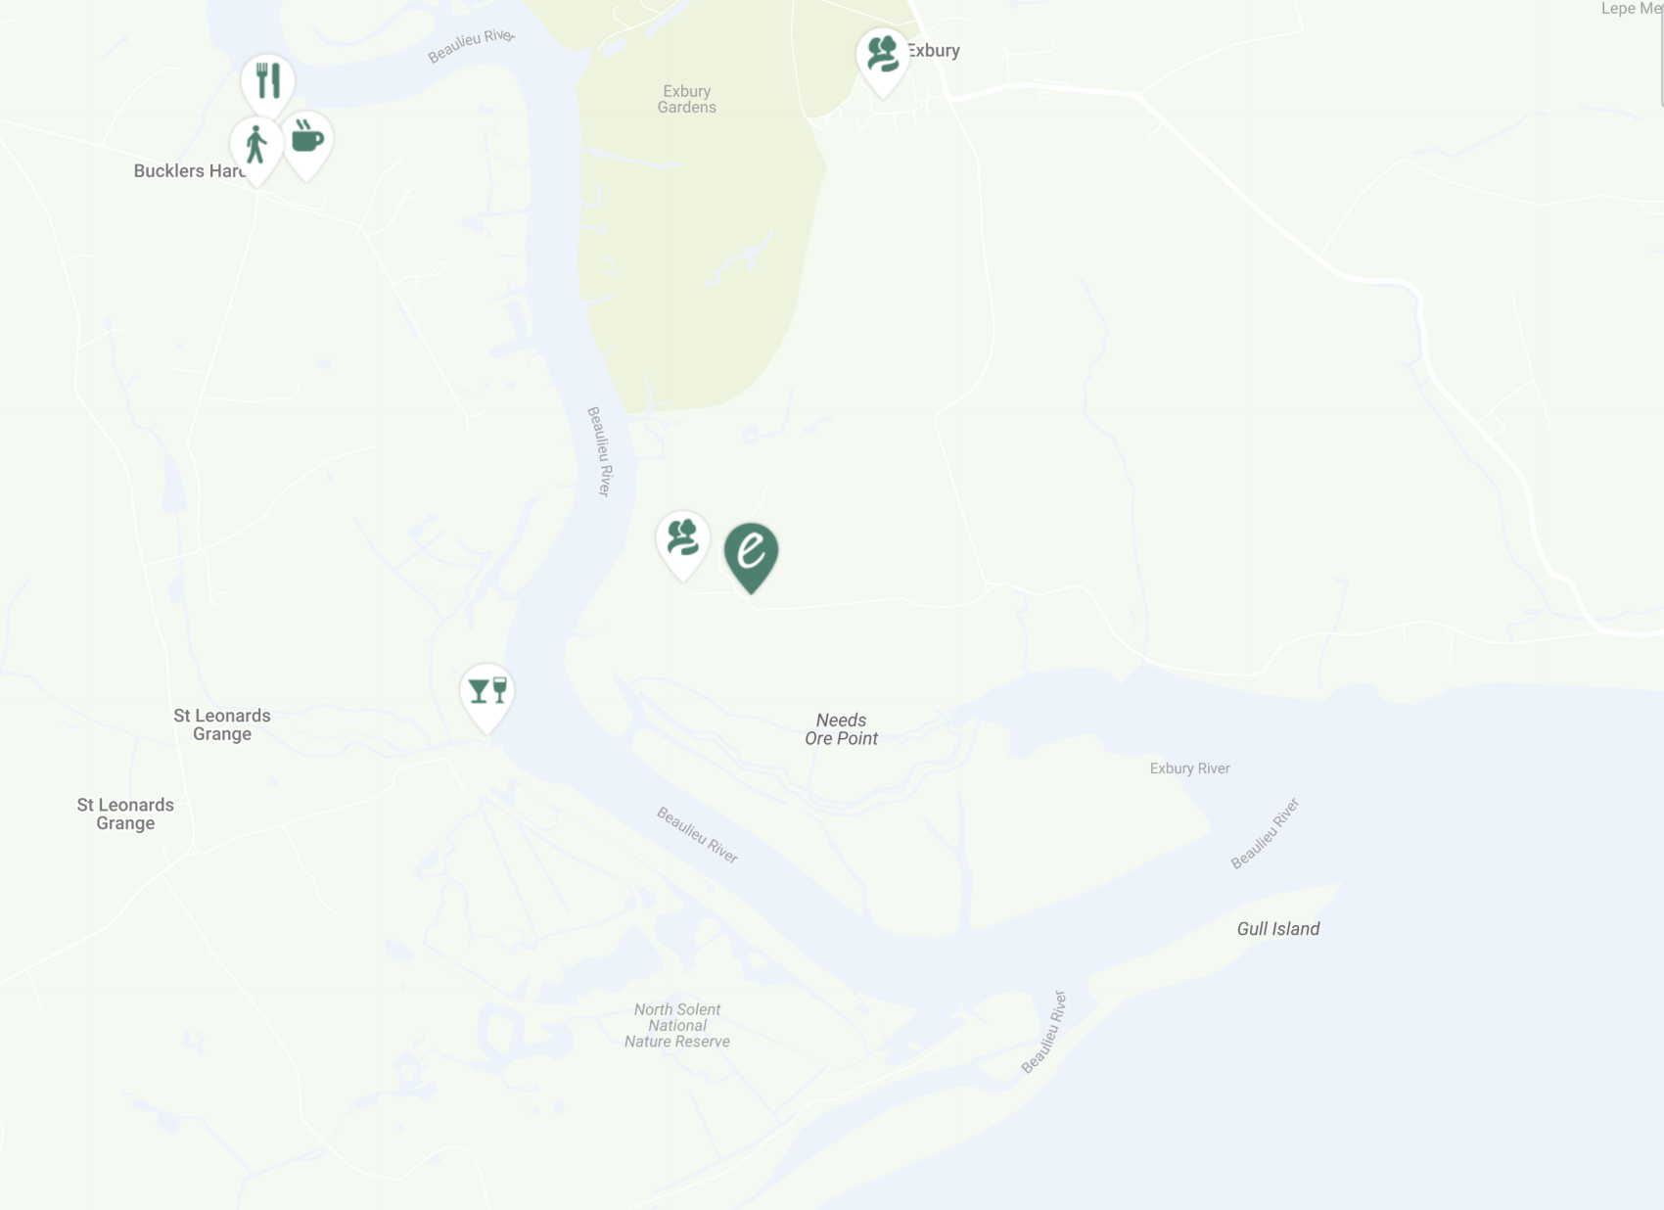Open the dark green 'e' location pin
Screen dimensions: 1664x1210
point(752,555)
